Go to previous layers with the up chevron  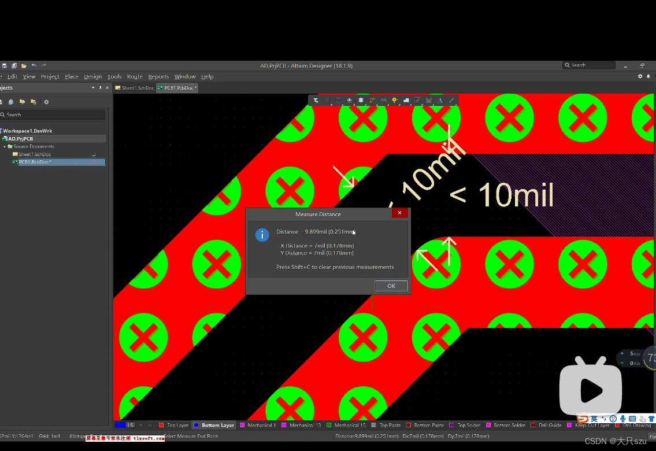coord(140,425)
